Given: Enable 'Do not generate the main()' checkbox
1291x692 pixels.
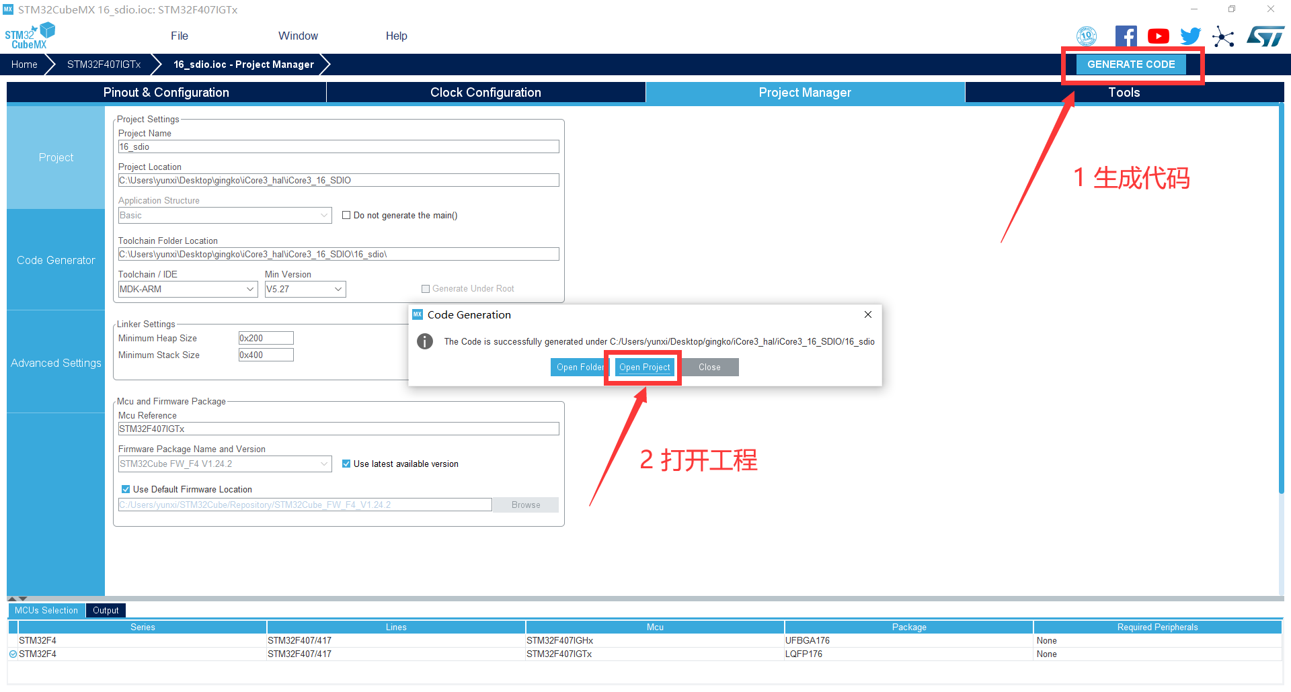Looking at the screenshot, I should coord(346,216).
